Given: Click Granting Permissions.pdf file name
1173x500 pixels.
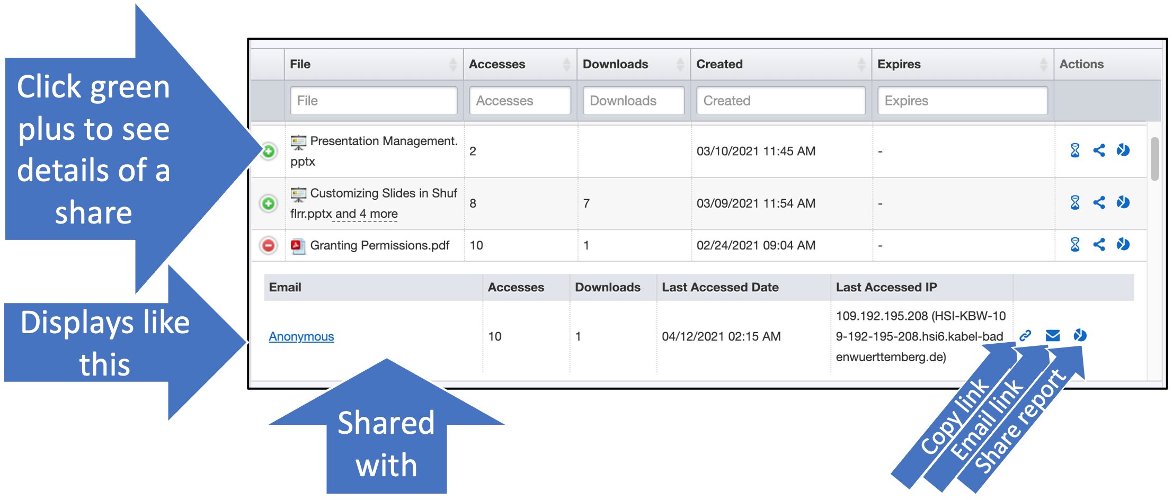Looking at the screenshot, I should (380, 245).
